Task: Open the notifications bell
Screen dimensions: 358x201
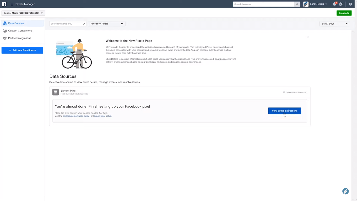Action: coord(334,4)
